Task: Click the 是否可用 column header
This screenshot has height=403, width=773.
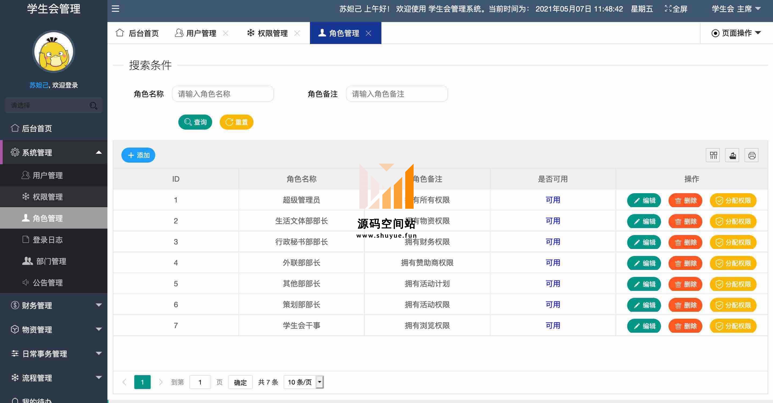Action: [553, 179]
